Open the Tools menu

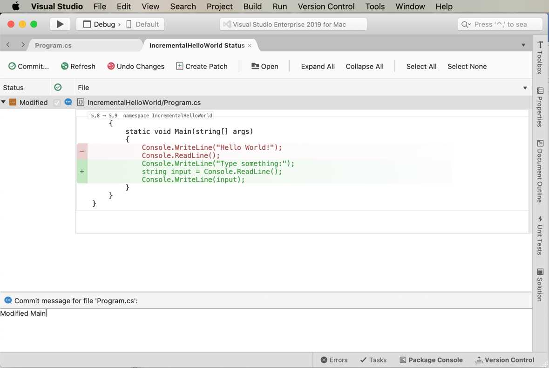point(375,7)
